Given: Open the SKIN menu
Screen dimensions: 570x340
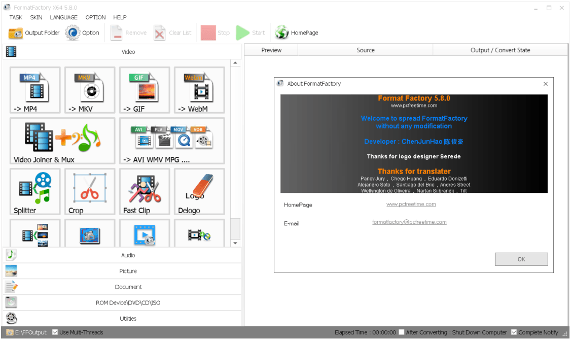Looking at the screenshot, I should pos(36,17).
